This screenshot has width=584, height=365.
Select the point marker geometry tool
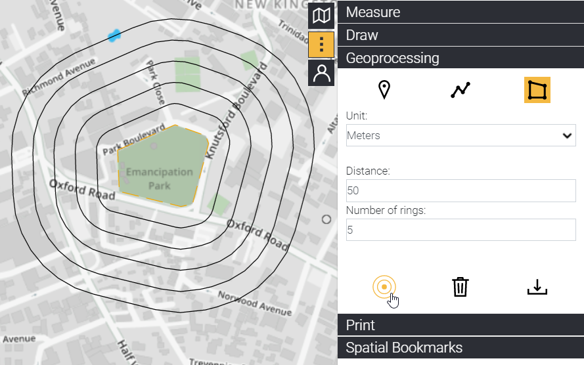click(384, 90)
